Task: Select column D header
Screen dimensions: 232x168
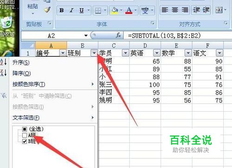Action: (145, 45)
